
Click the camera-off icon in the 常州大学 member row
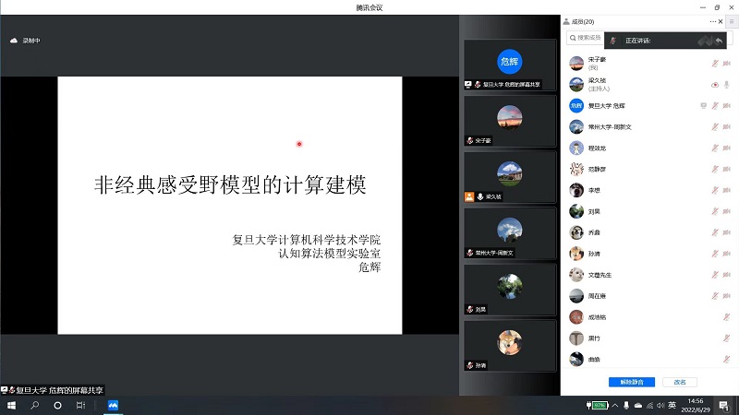(727, 127)
